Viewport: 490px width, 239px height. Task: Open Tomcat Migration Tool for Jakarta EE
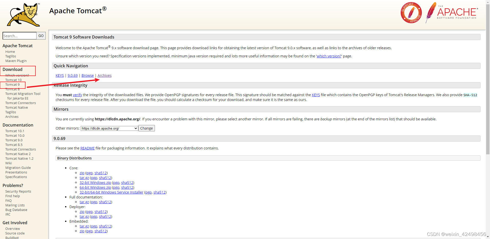pos(23,96)
